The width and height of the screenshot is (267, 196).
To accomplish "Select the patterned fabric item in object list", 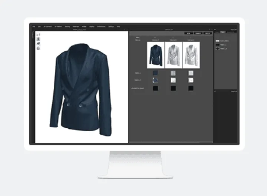I will (218, 48).
